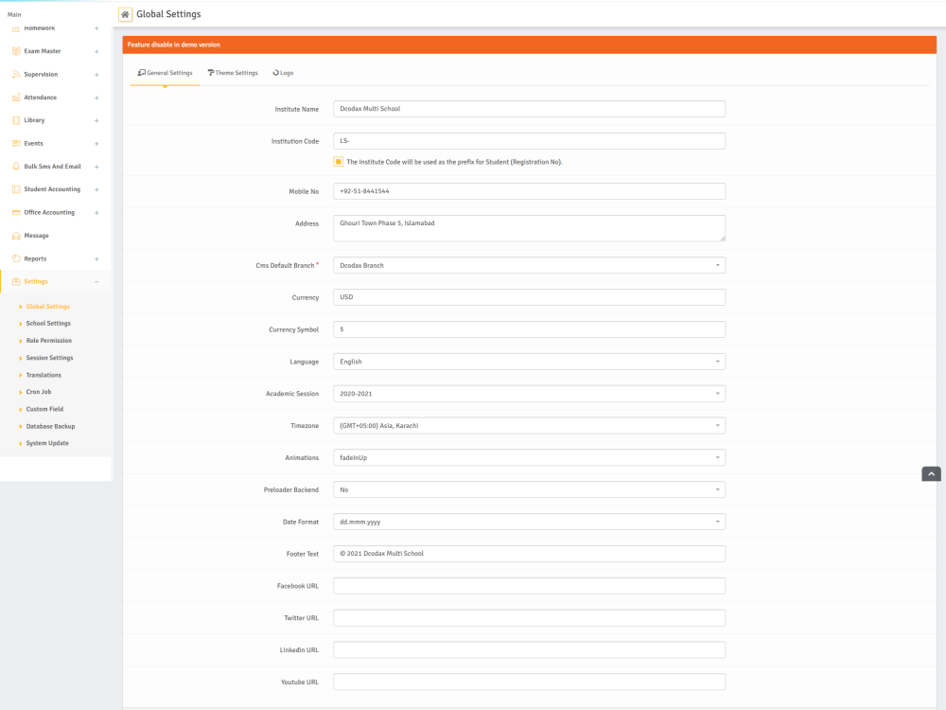946x710 pixels.
Task: Open the Academic Session dropdown
Action: [529, 394]
